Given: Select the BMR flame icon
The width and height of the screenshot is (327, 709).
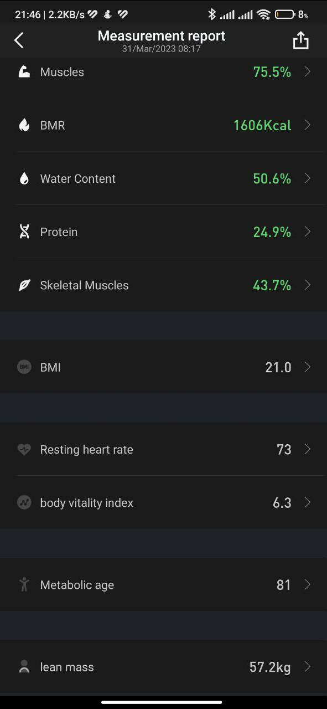Looking at the screenshot, I should click(x=24, y=125).
